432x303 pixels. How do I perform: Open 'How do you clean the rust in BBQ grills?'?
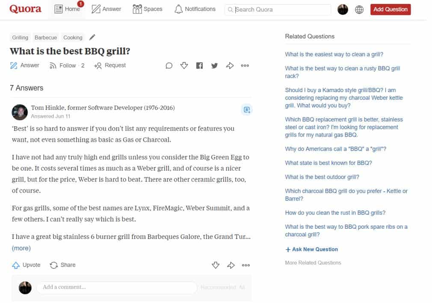pyautogui.click(x=335, y=213)
